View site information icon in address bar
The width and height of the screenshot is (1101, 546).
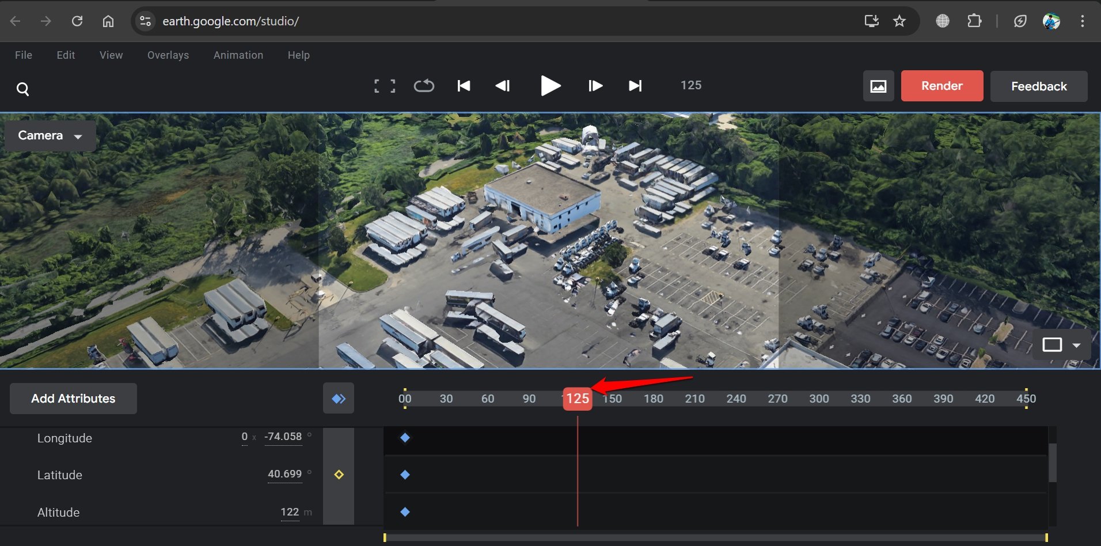coord(145,21)
